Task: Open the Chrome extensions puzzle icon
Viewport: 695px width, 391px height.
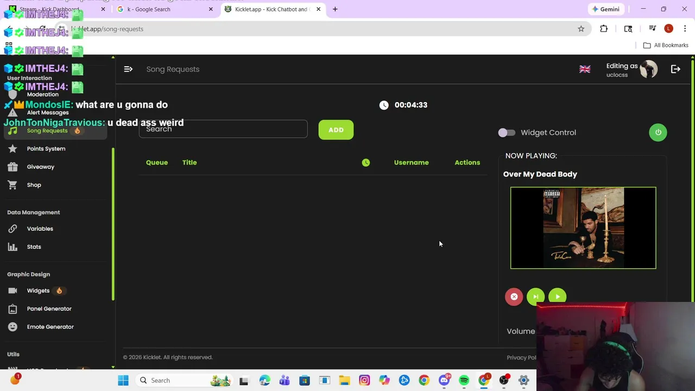Action: point(604,29)
